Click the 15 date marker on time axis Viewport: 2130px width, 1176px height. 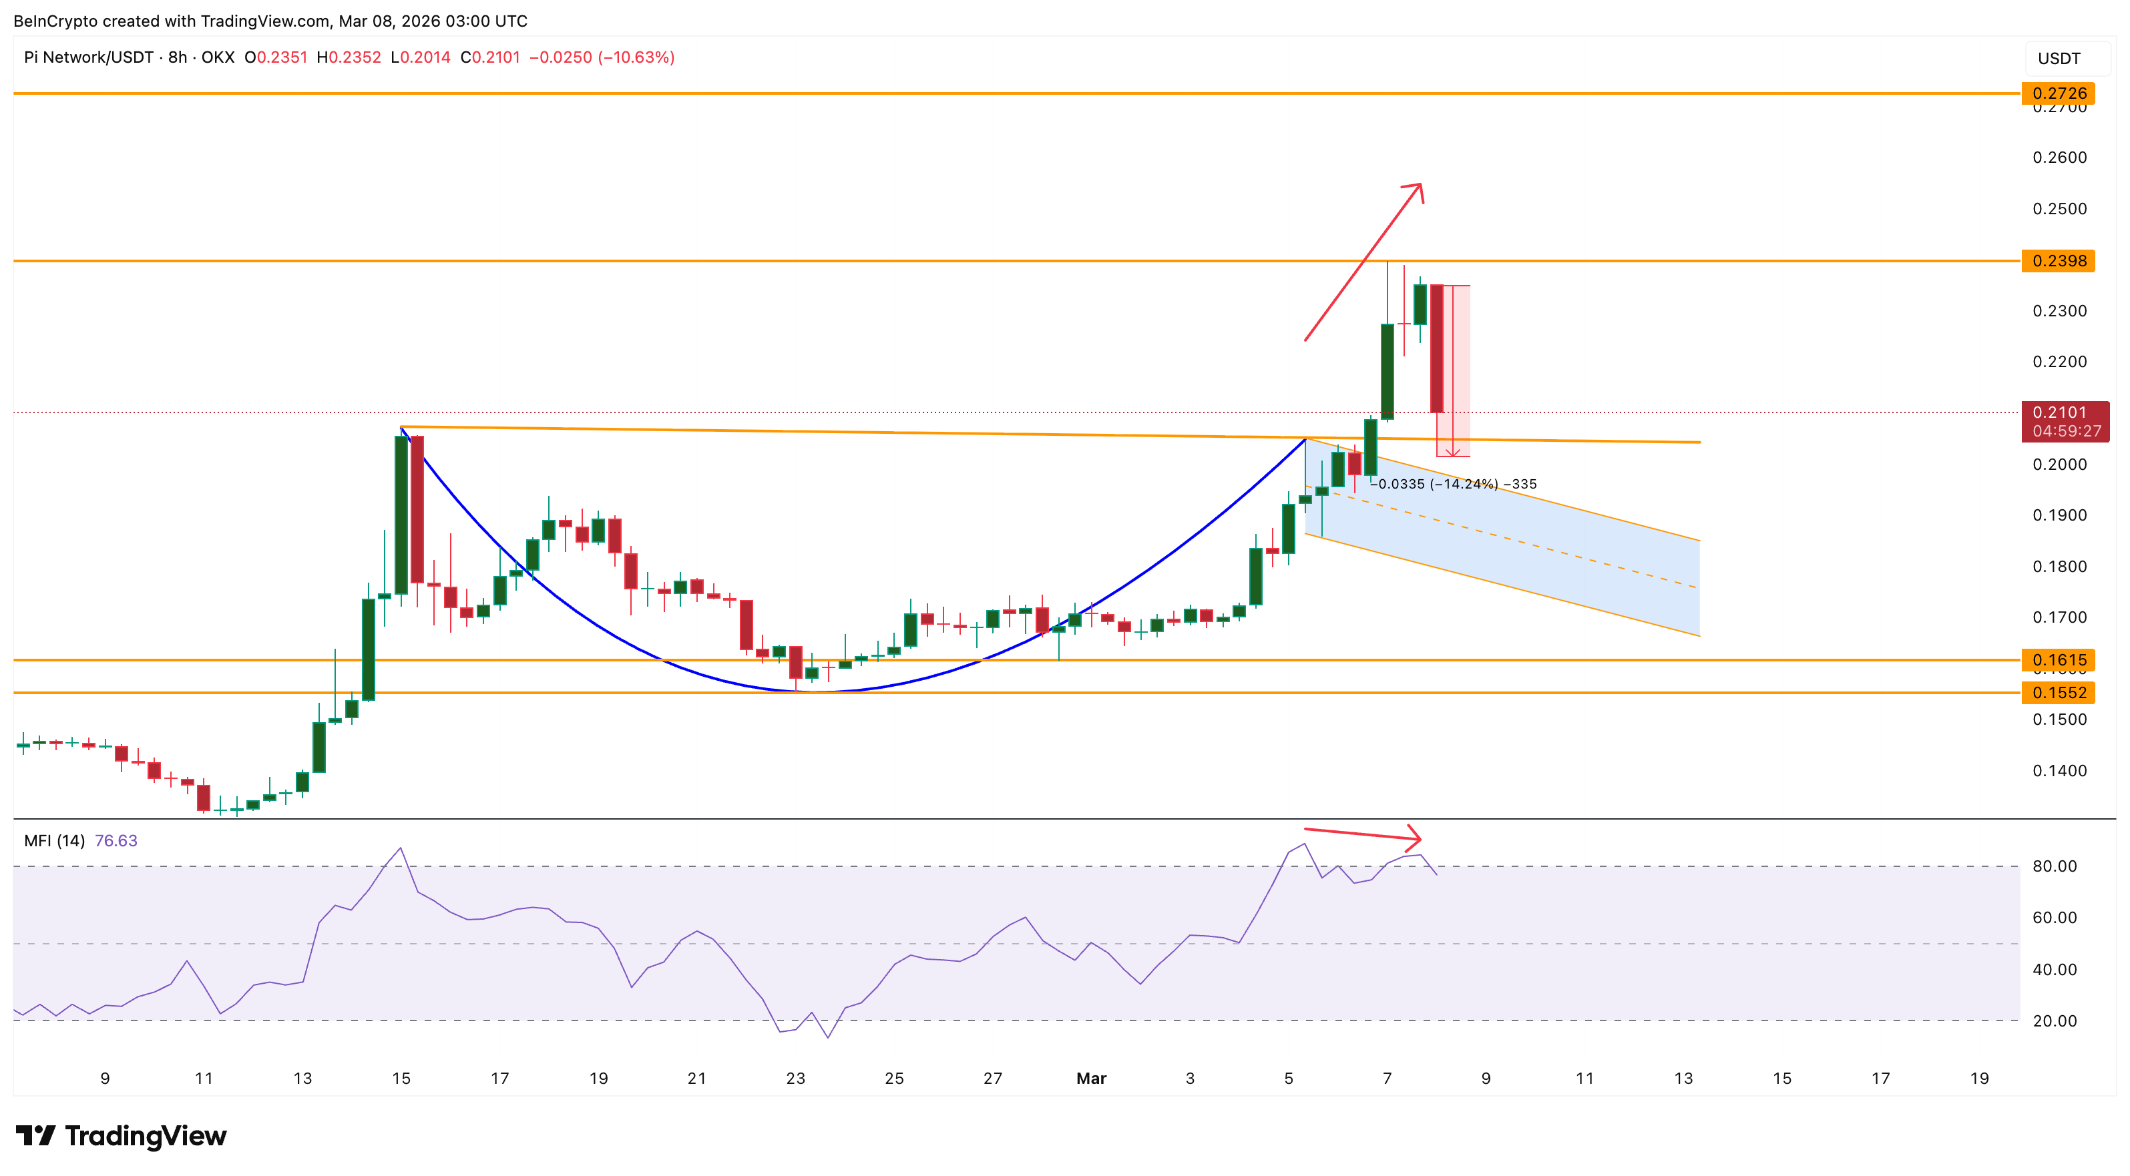pos(401,1078)
